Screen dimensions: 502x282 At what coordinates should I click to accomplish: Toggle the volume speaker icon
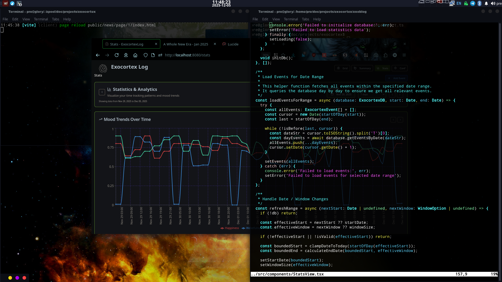pyautogui.click(x=493, y=3)
